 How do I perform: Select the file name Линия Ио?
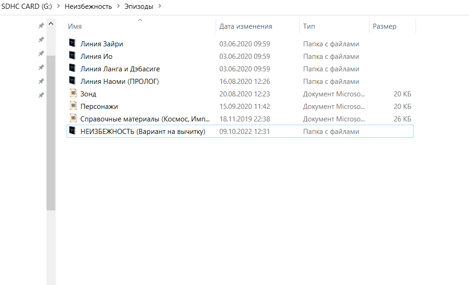tap(96, 57)
